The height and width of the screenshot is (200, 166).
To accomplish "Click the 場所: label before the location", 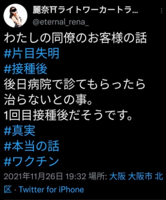I will tap(97, 176).
